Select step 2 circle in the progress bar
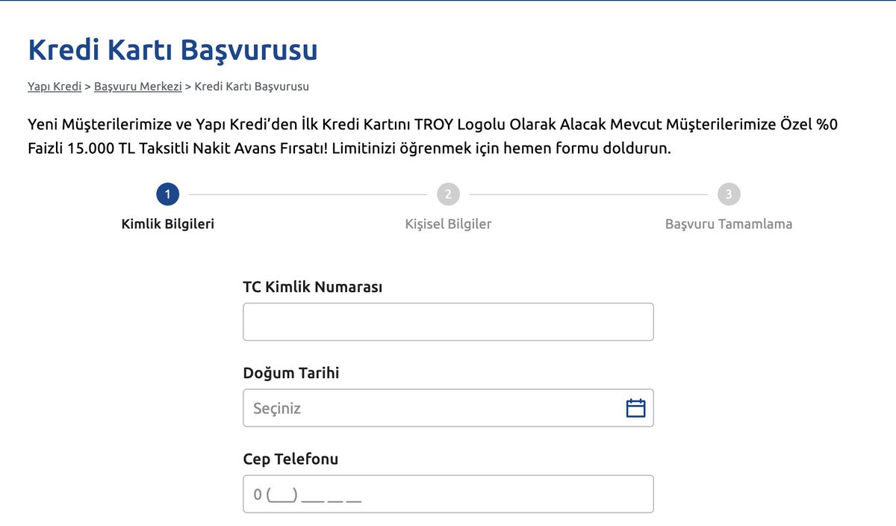This screenshot has height=526, width=896. coord(448,194)
